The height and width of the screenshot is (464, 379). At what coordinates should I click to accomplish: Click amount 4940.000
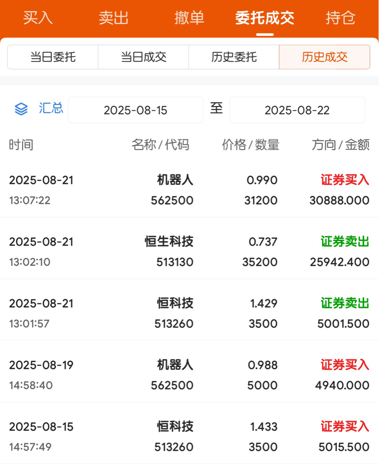[342, 385]
